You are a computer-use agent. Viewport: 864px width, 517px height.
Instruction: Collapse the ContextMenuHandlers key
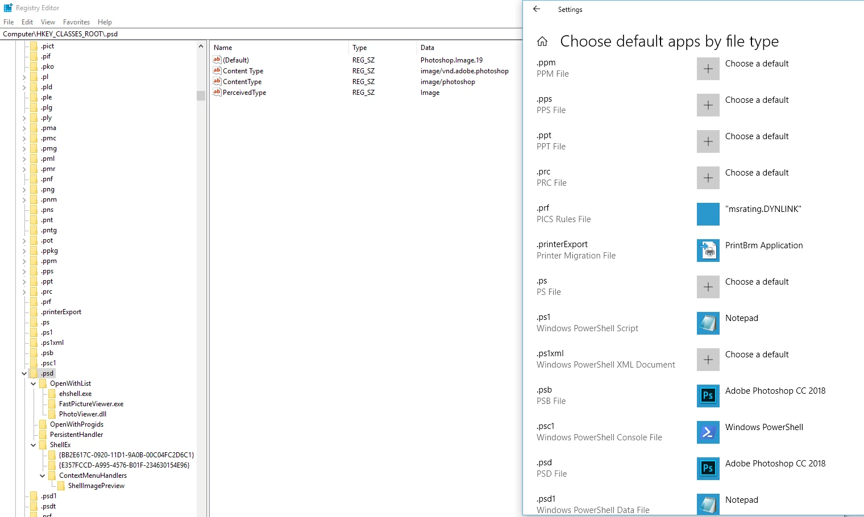point(43,476)
